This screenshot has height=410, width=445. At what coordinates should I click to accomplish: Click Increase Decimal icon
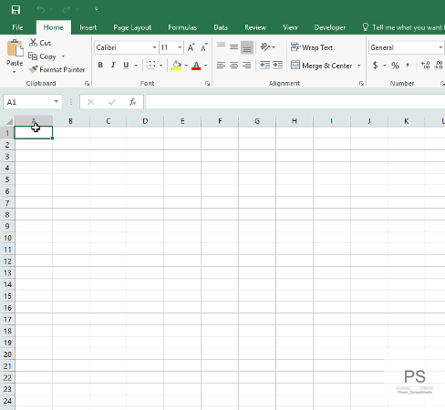425,65
